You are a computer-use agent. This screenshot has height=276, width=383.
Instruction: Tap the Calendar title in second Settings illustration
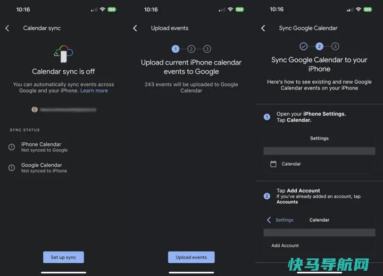pos(319,220)
